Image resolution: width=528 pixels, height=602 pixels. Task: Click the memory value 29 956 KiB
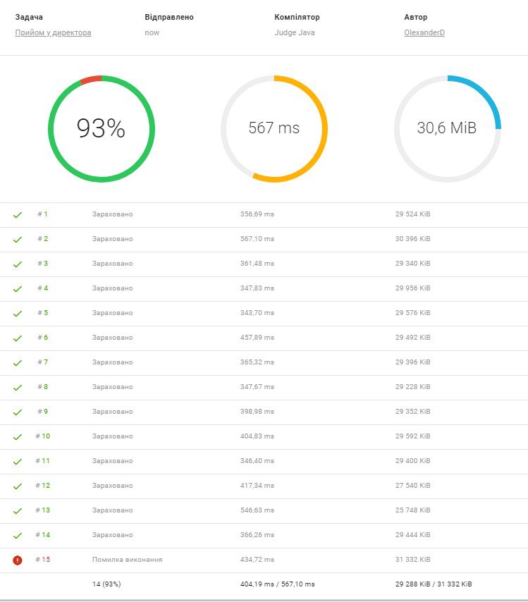click(413, 288)
